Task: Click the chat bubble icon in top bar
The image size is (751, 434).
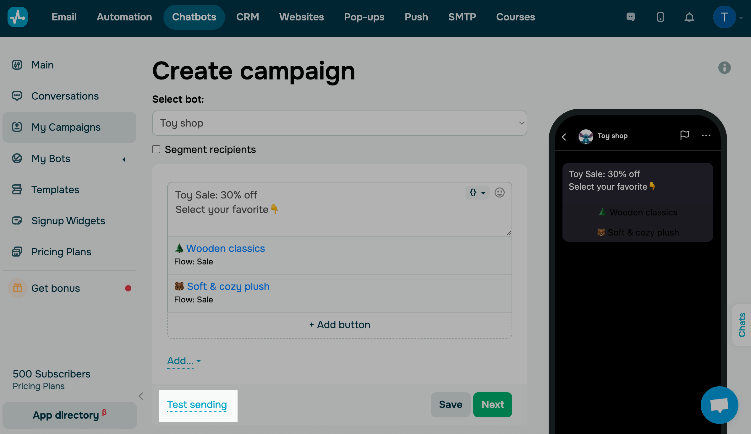Action: 630,17
